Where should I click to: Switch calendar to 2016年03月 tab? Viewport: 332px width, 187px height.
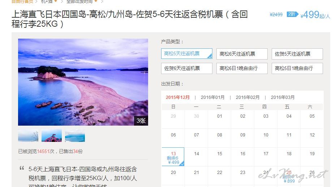tap(283, 97)
